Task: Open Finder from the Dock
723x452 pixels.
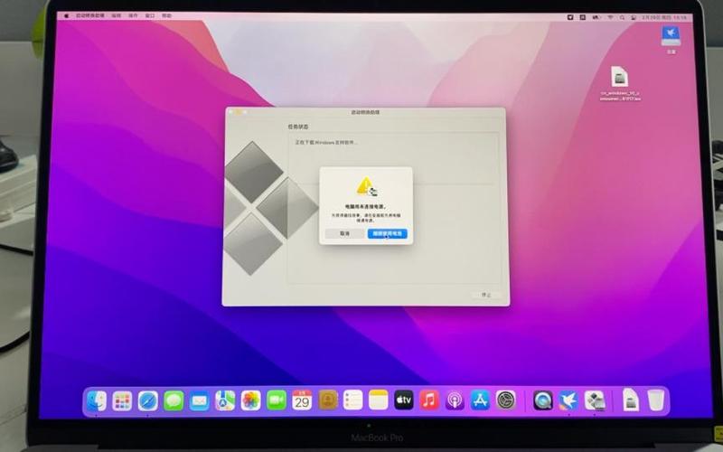Action: click(x=97, y=400)
